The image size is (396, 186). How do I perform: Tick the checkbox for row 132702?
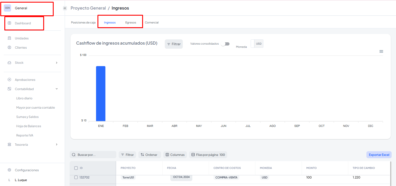[x=76, y=177]
